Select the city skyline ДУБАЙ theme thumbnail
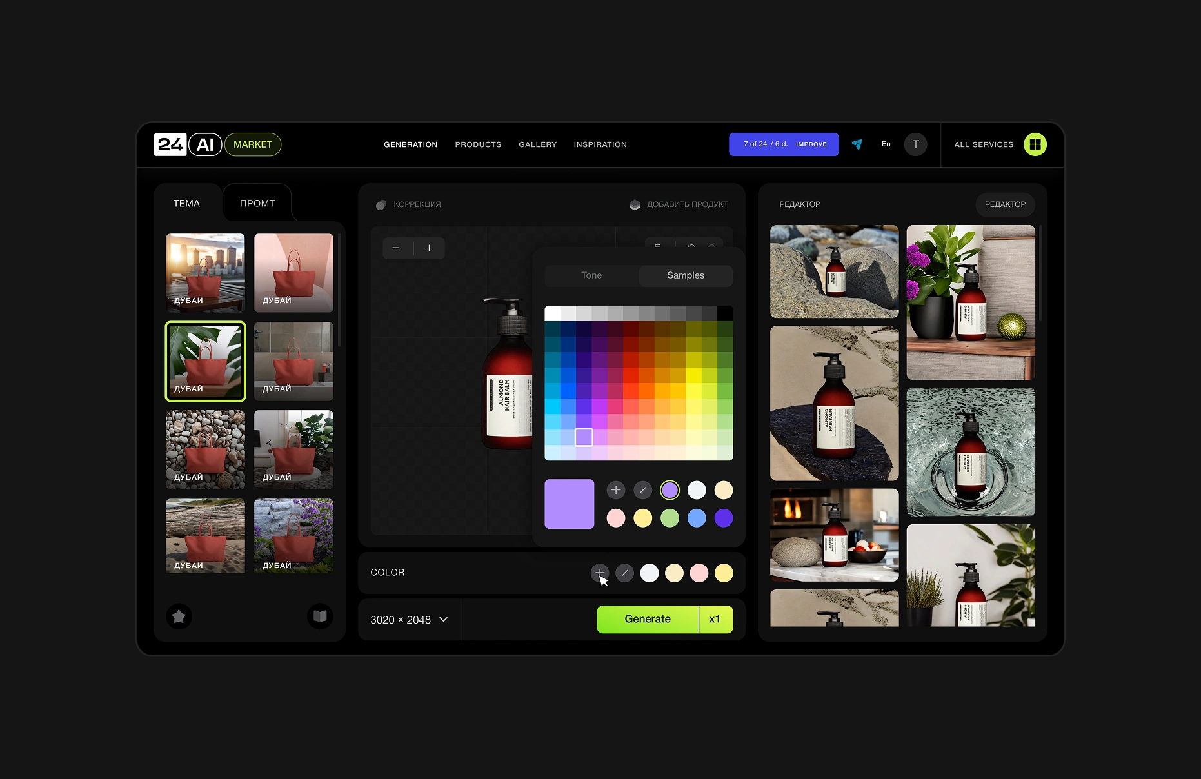The height and width of the screenshot is (779, 1201). pos(205,273)
